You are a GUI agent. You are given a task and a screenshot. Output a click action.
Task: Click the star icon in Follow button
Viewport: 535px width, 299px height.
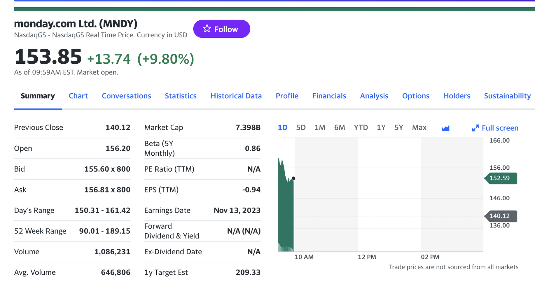pyautogui.click(x=207, y=29)
